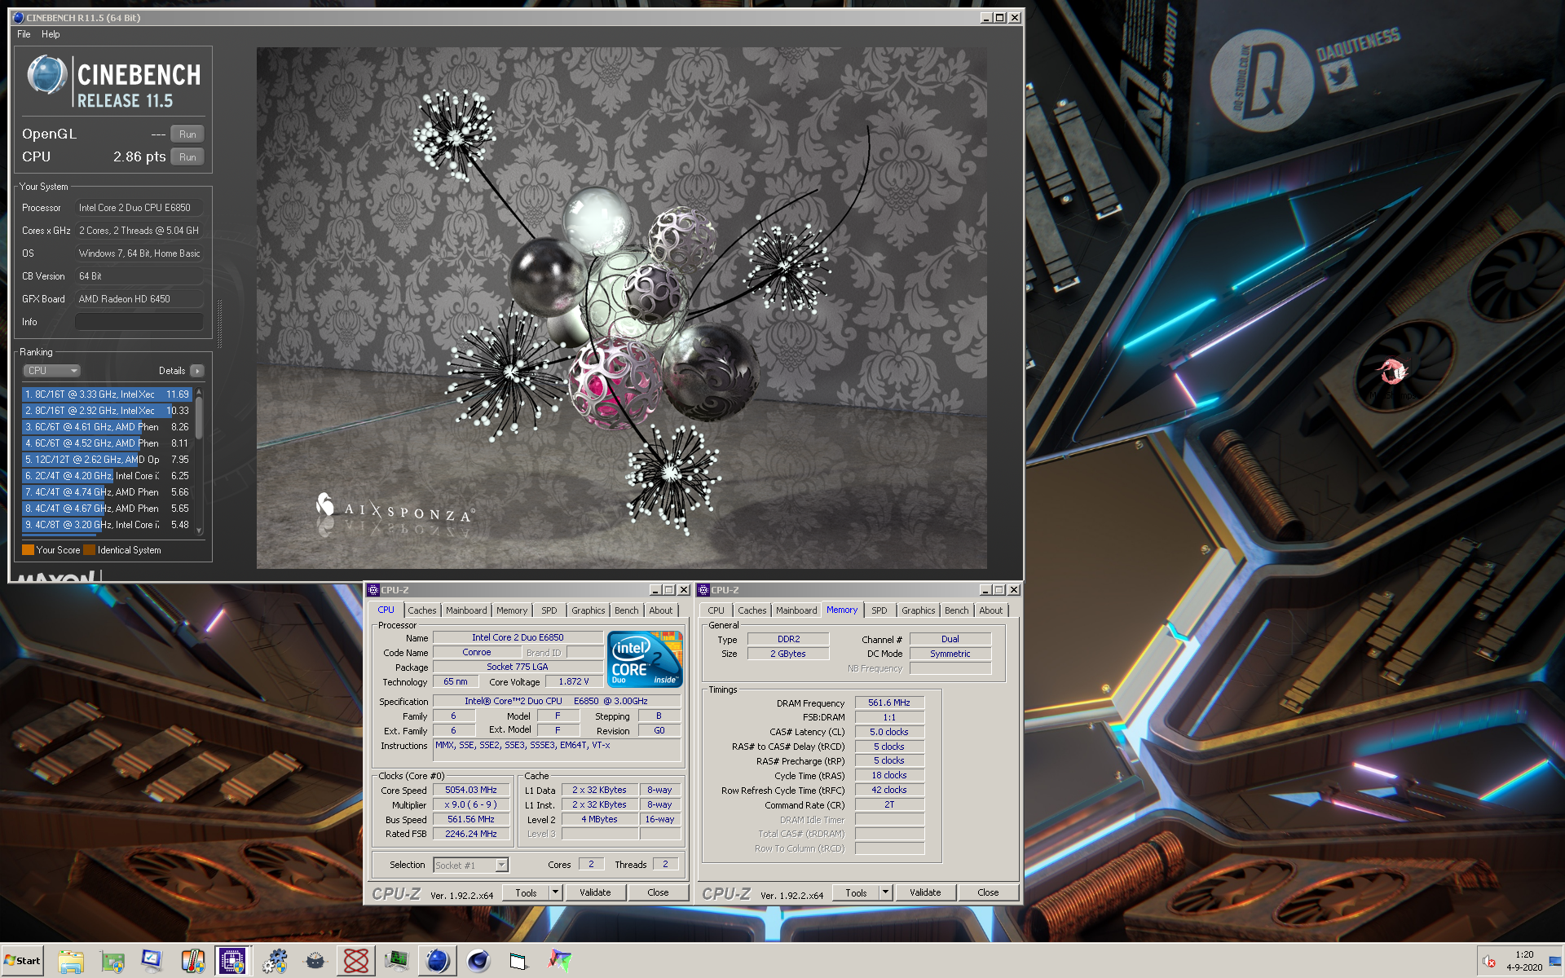Click the ranking list scroll-down arrow
The image size is (1565, 978).
[x=199, y=531]
